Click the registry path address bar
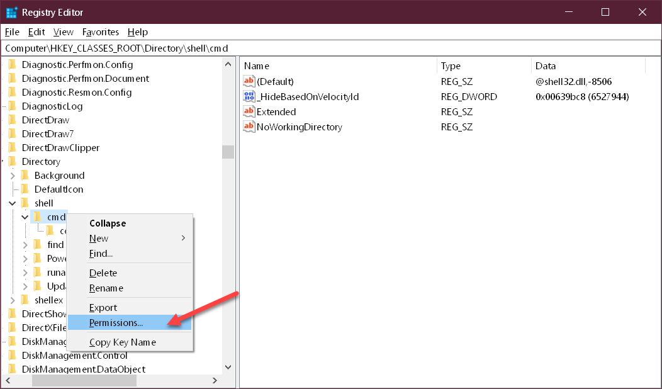Image resolution: width=662 pixels, height=389 pixels. [x=331, y=48]
